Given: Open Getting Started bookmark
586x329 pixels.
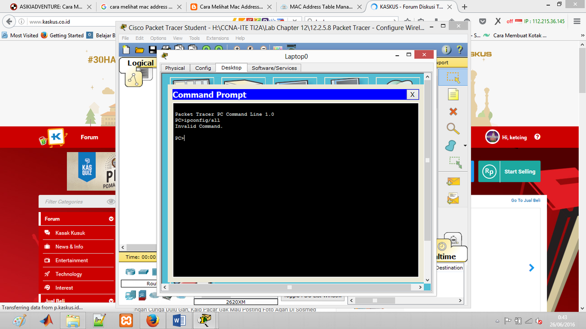Looking at the screenshot, I should (x=62, y=35).
